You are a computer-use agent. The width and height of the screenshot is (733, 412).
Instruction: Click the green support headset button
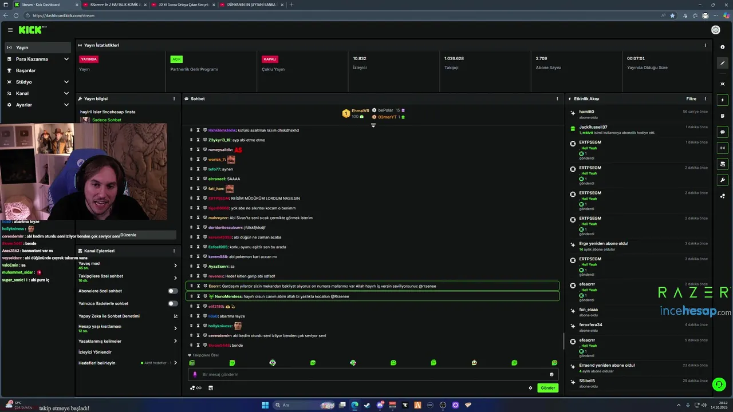[x=719, y=385]
